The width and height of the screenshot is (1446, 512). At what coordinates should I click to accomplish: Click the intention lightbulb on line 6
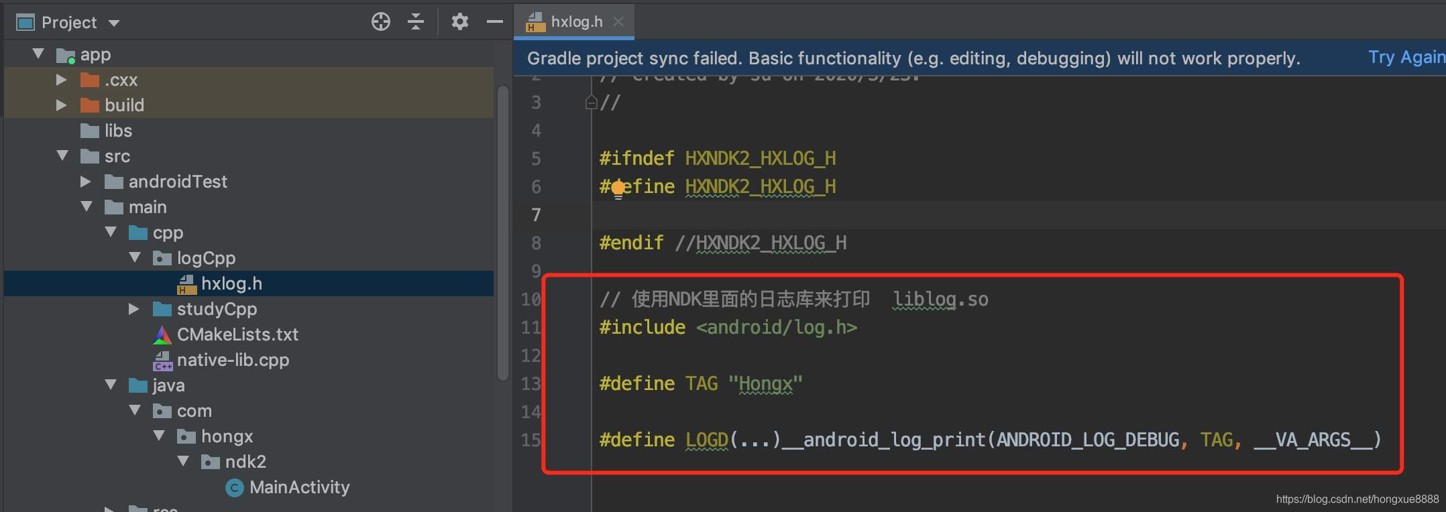618,190
